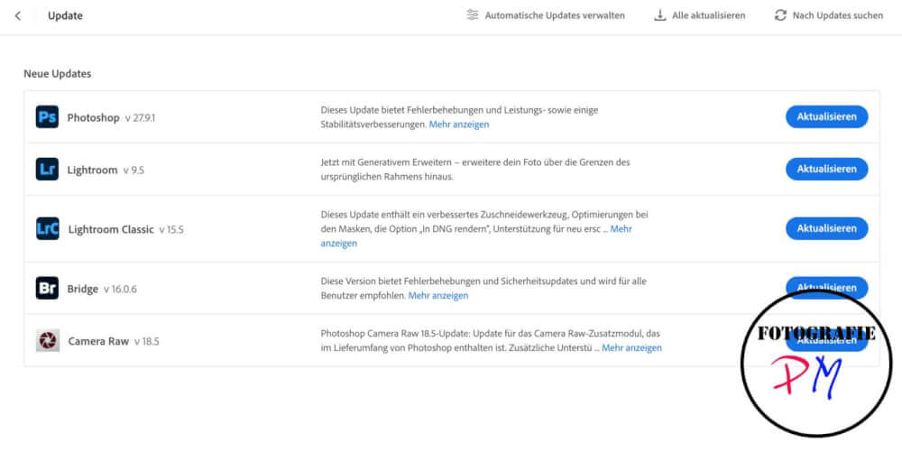The height and width of the screenshot is (452, 902).
Task: Click the Camera Raw name label
Action: point(98,341)
